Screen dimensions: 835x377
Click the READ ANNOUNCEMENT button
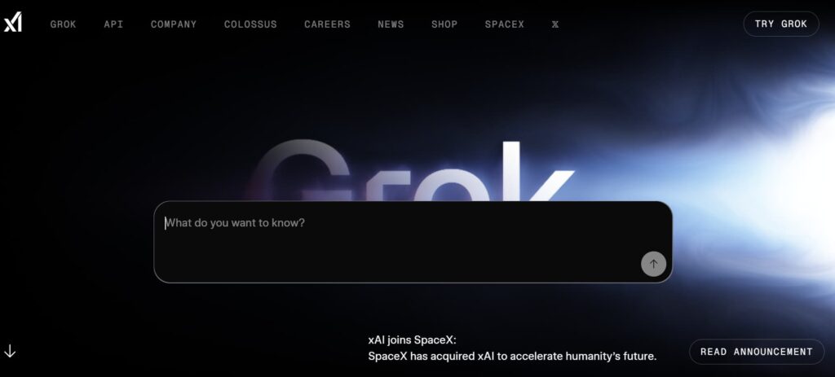(x=756, y=352)
